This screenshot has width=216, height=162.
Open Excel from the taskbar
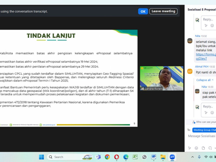(x=135, y=157)
